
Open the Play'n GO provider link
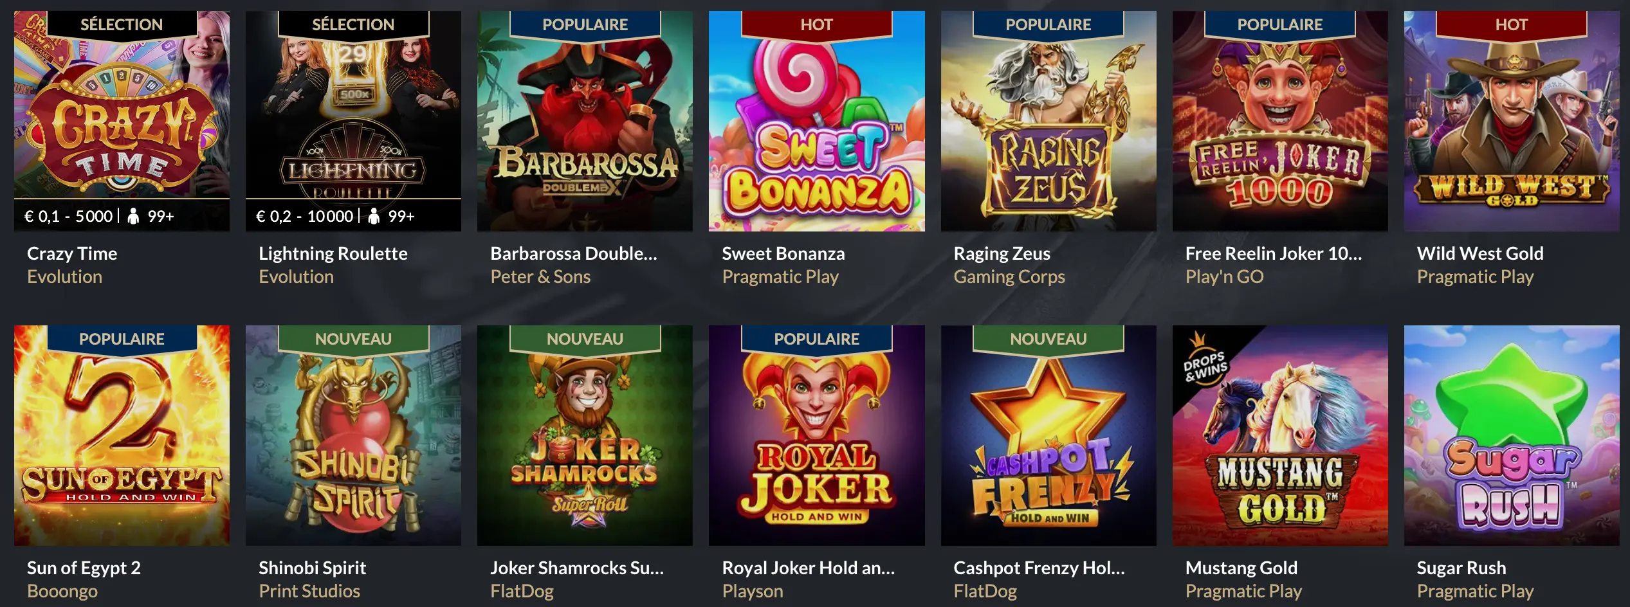click(1224, 277)
